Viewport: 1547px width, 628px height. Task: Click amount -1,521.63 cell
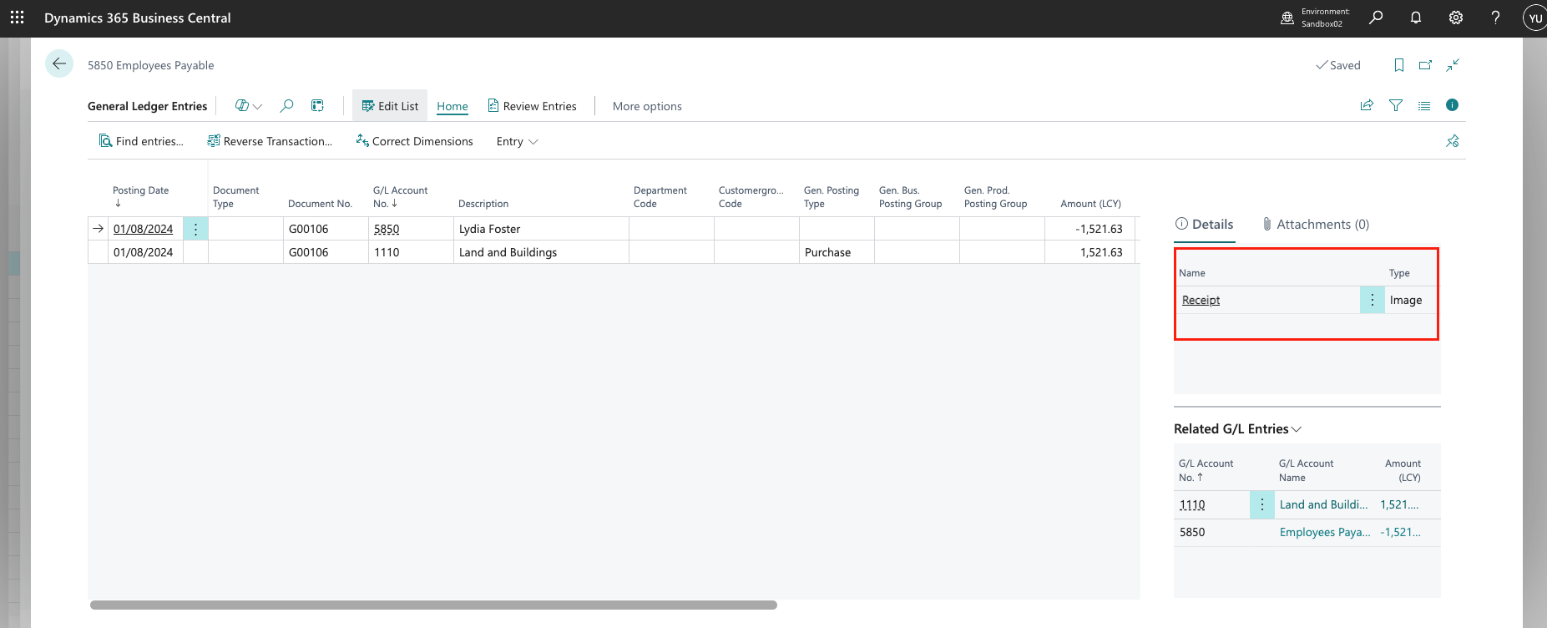tap(1090, 229)
